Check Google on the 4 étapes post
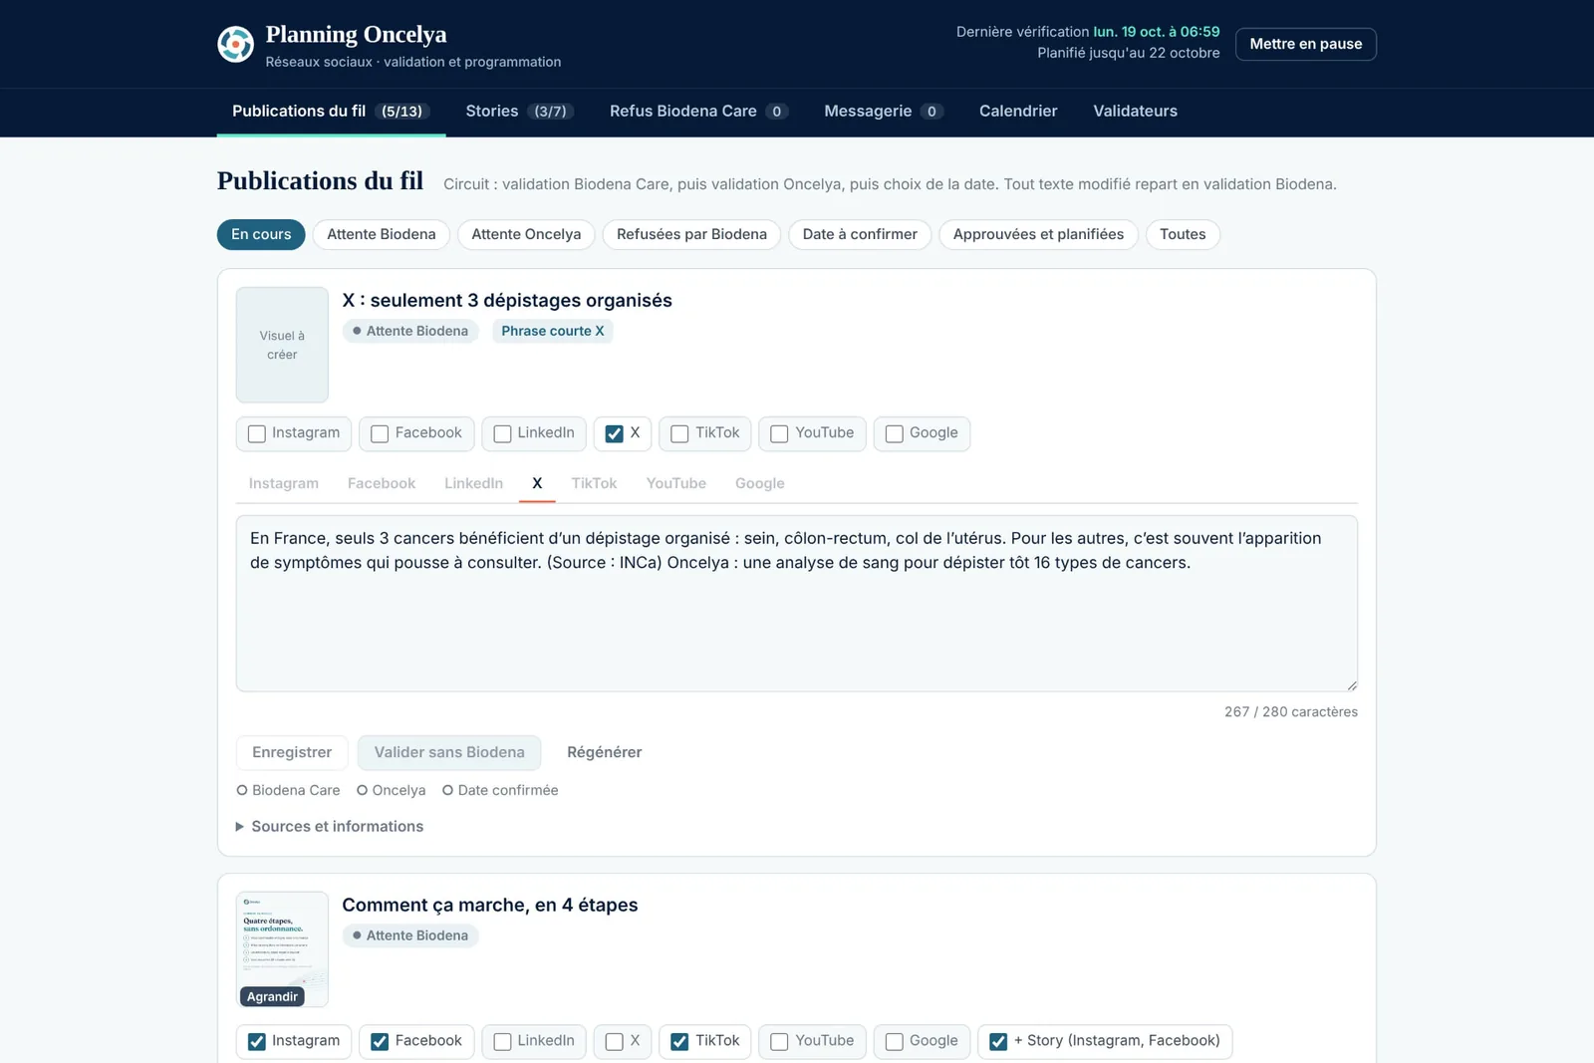The image size is (1594, 1063). (x=895, y=1041)
